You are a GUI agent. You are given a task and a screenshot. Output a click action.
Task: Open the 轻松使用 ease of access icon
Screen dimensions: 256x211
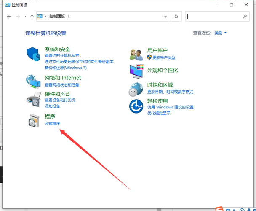136,106
